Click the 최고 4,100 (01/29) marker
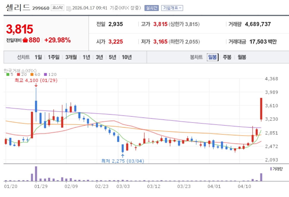 [x=36, y=80]
